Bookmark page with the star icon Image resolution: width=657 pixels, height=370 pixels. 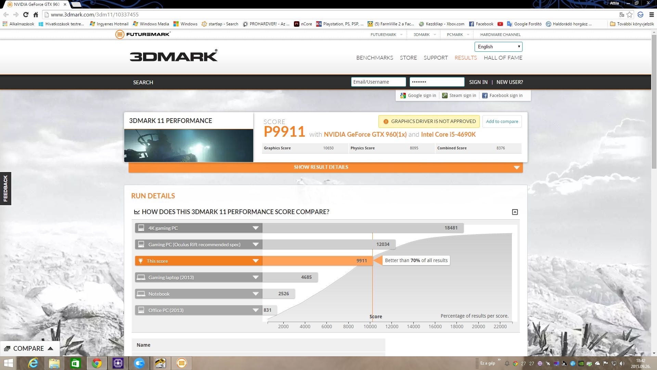coord(630,14)
